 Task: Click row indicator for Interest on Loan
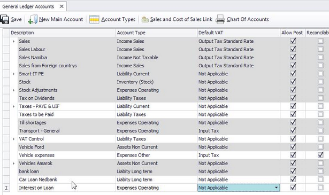(x=6, y=188)
